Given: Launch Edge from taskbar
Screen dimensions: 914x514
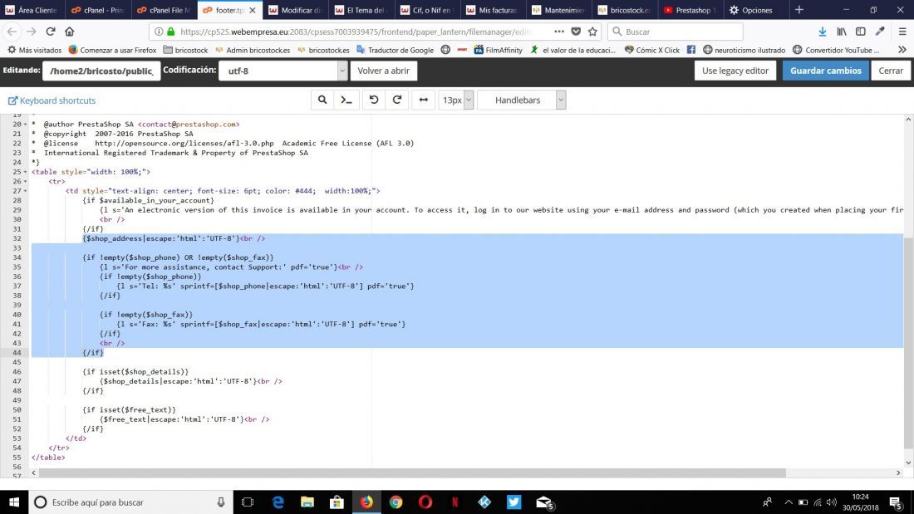Looking at the screenshot, I should click(x=278, y=502).
